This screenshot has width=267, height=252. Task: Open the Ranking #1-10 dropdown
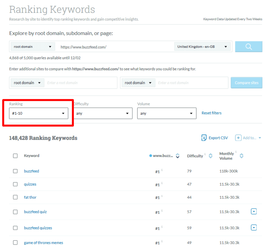point(39,113)
